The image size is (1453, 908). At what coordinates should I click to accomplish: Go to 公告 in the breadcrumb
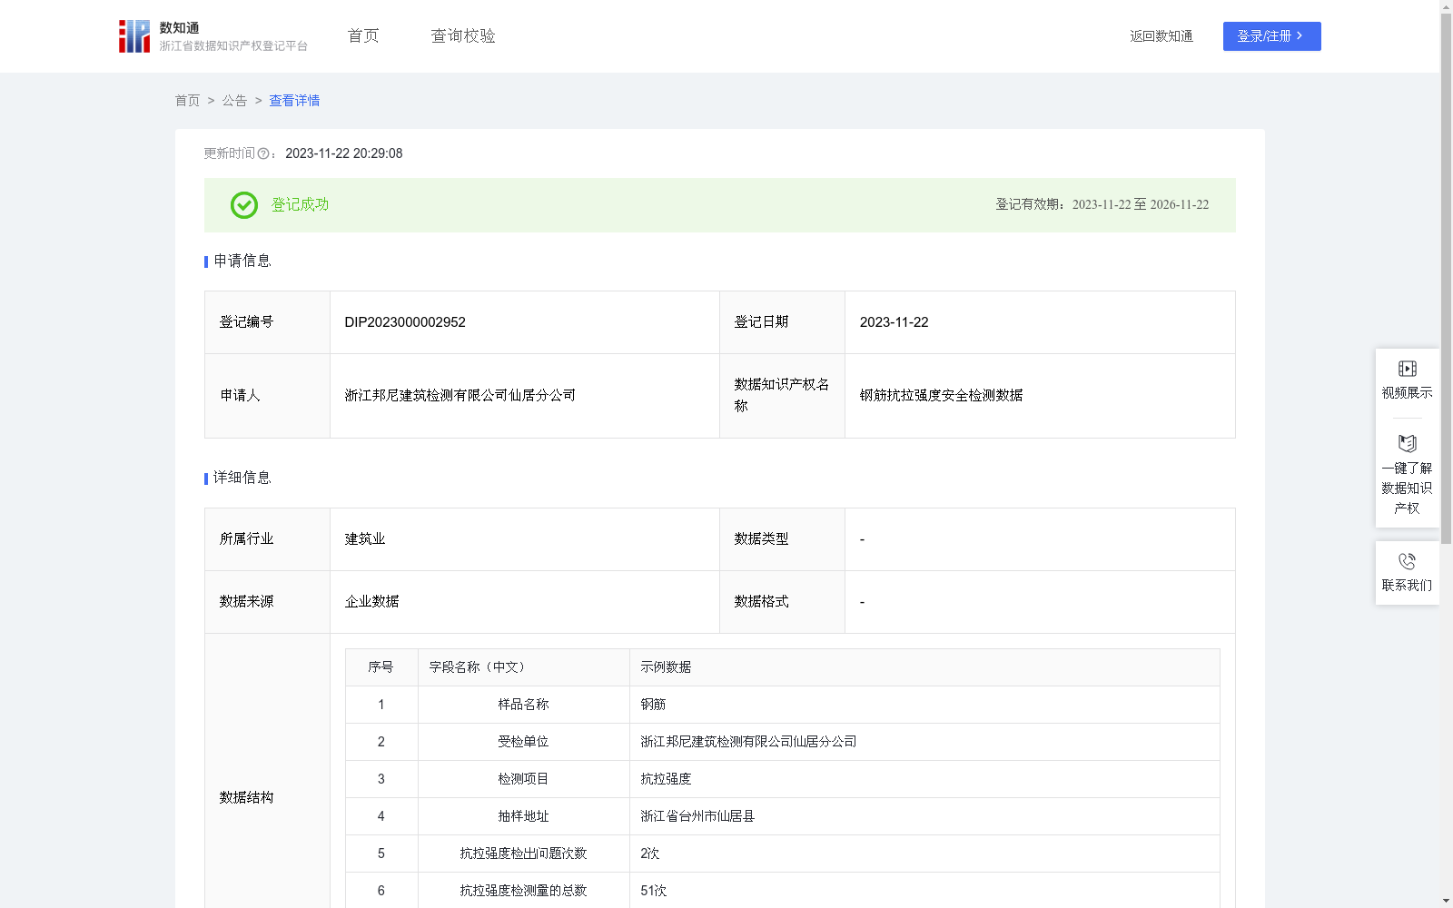(x=234, y=101)
